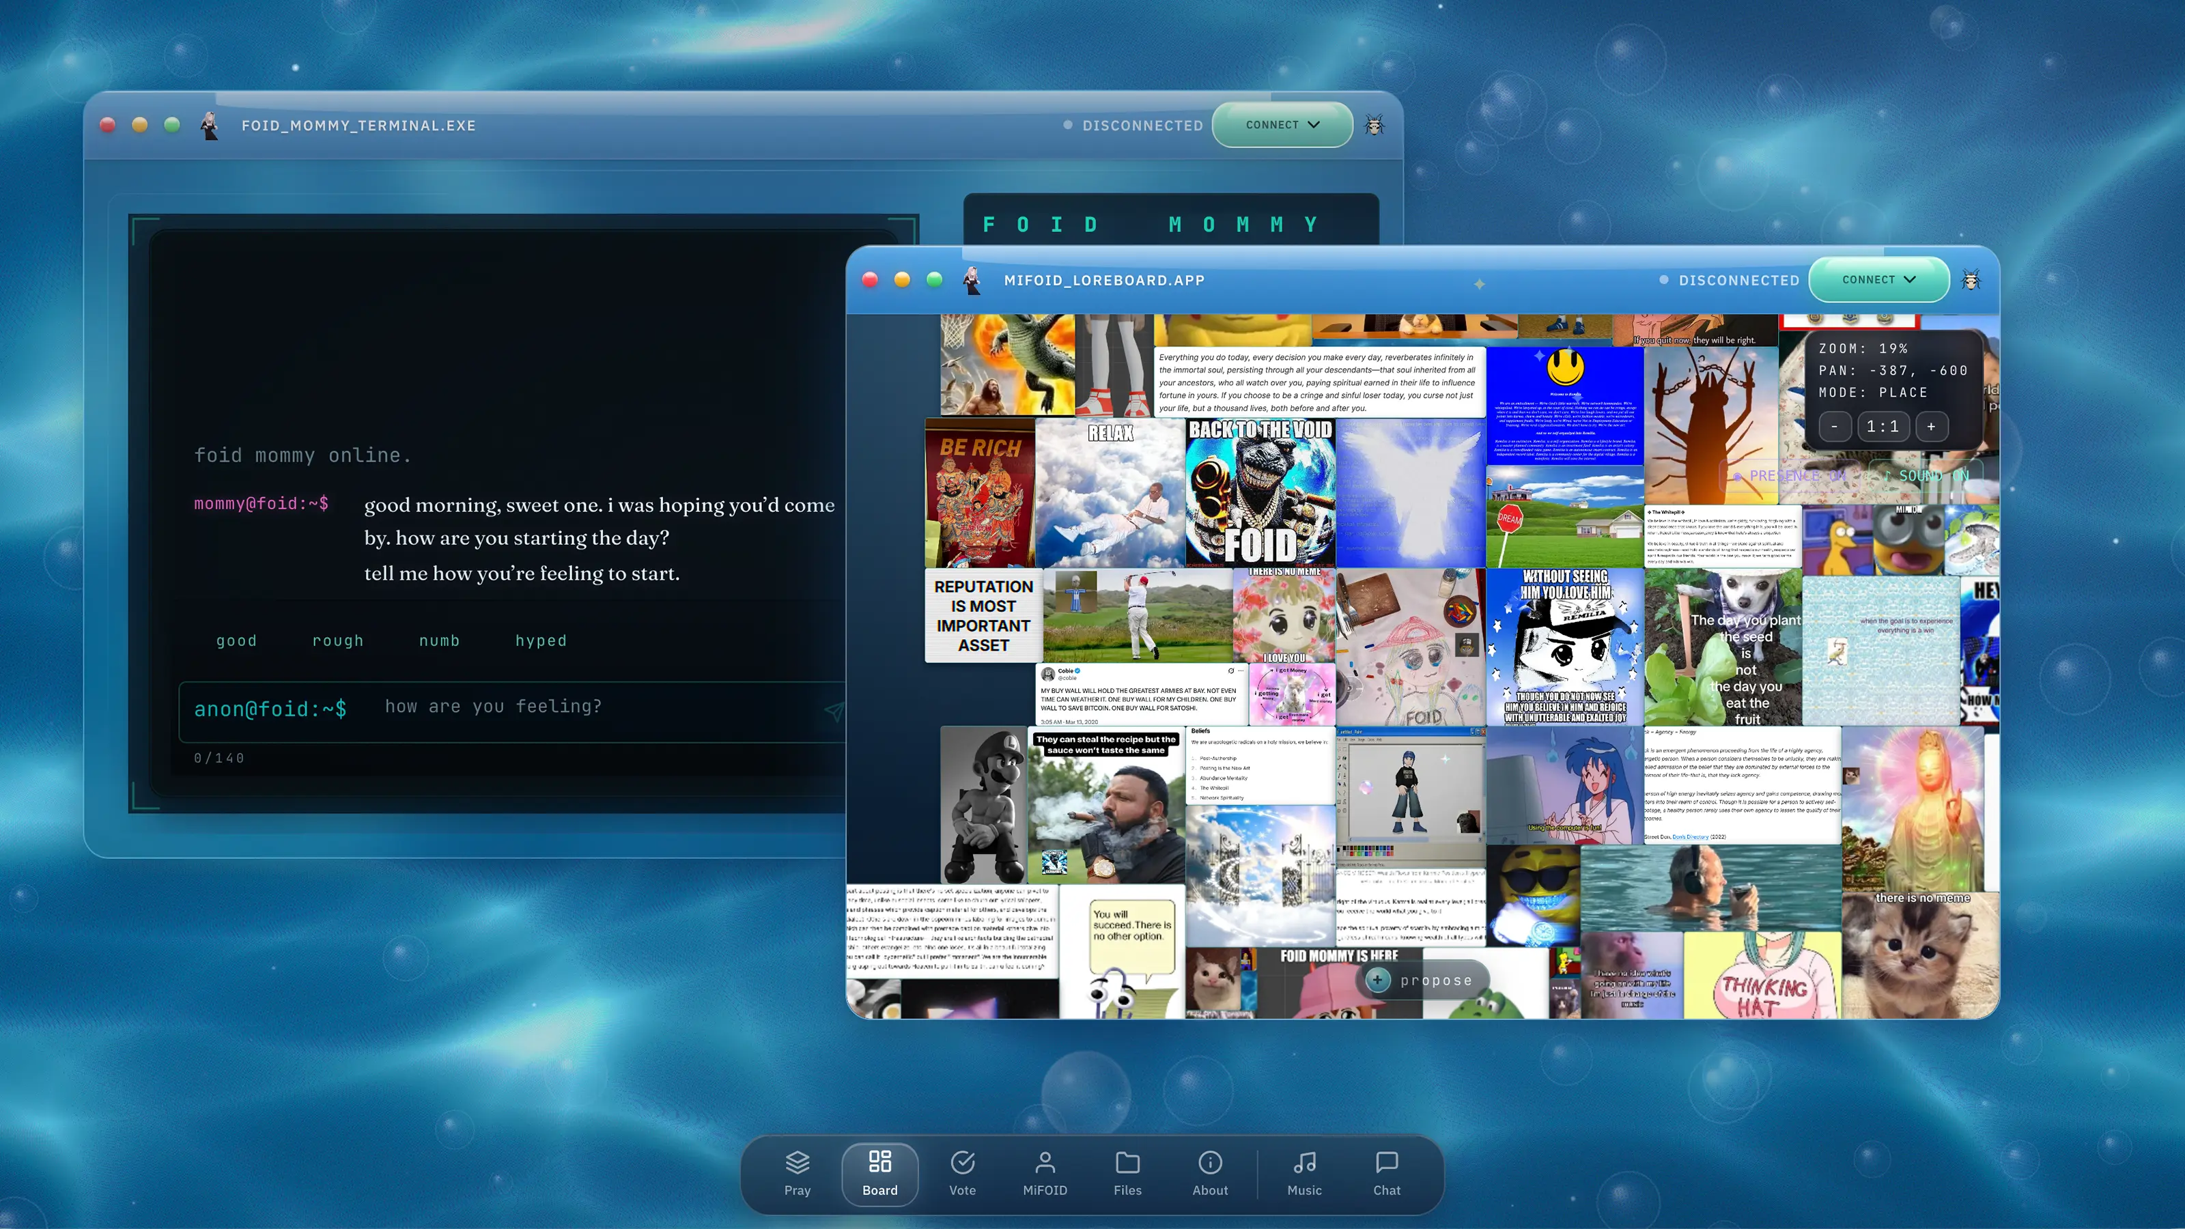Click the send arrow icon in terminal input
This screenshot has height=1229, width=2185.
point(834,711)
